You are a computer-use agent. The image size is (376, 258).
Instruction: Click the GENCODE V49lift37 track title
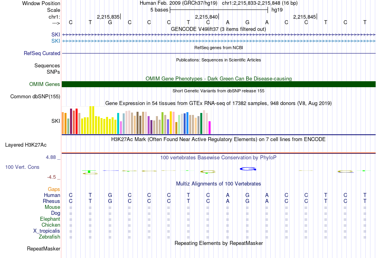coord(218,29)
